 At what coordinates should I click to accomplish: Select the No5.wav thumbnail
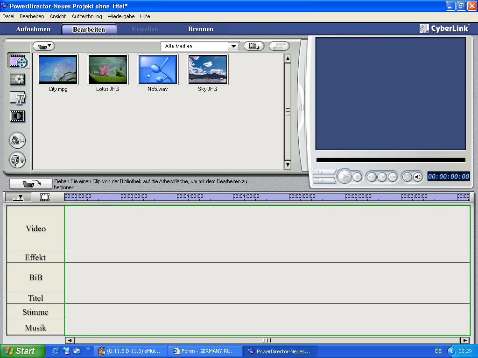[158, 69]
